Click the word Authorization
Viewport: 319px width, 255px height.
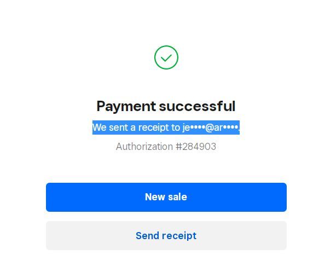tap(144, 147)
